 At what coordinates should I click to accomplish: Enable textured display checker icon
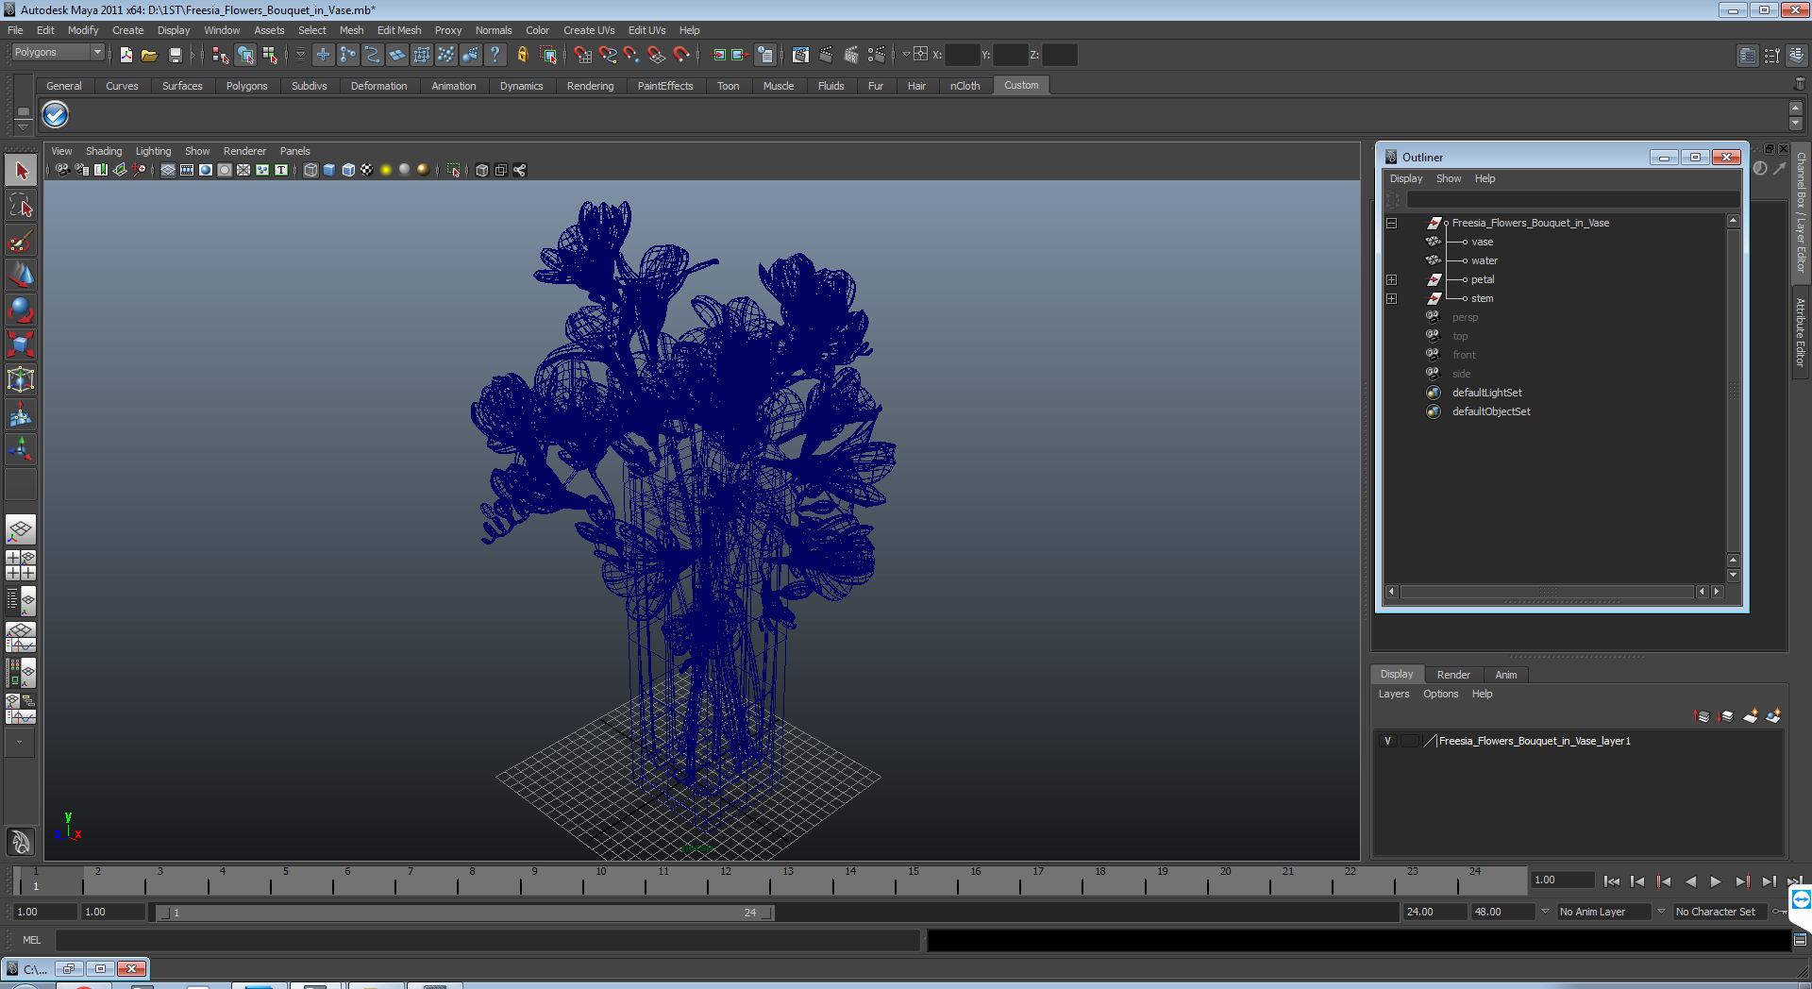pyautogui.click(x=367, y=170)
